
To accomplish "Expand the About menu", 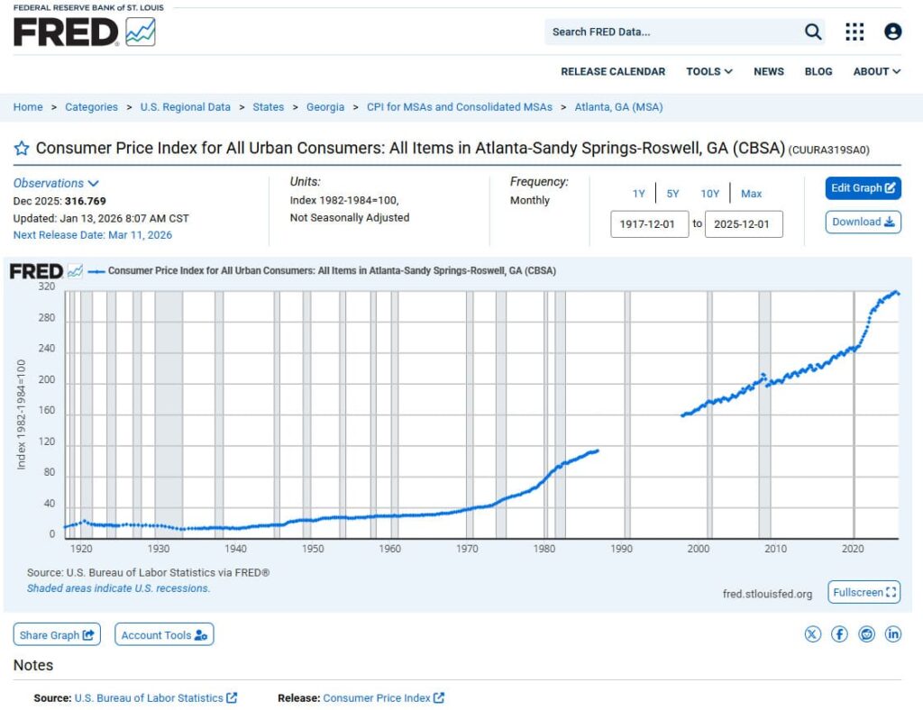I will (876, 71).
